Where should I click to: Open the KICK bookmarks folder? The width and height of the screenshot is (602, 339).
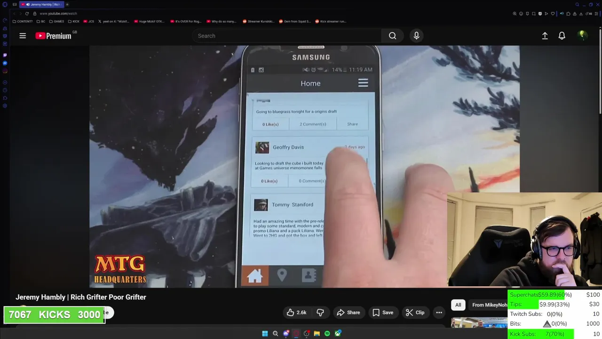click(74, 21)
